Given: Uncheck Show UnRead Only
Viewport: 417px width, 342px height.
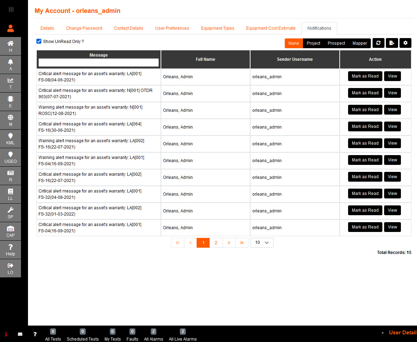Looking at the screenshot, I should pos(39,41).
